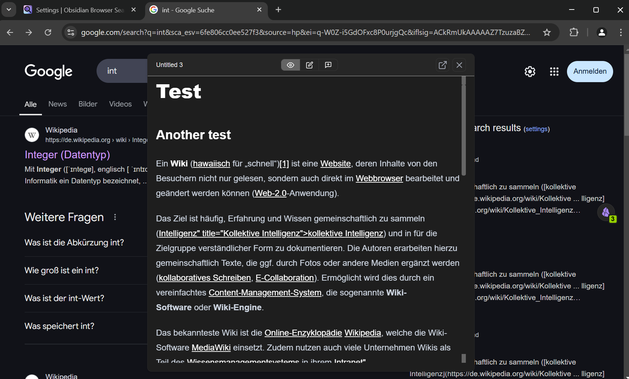Click the Wikipedia favicon of first result

[x=32, y=135]
